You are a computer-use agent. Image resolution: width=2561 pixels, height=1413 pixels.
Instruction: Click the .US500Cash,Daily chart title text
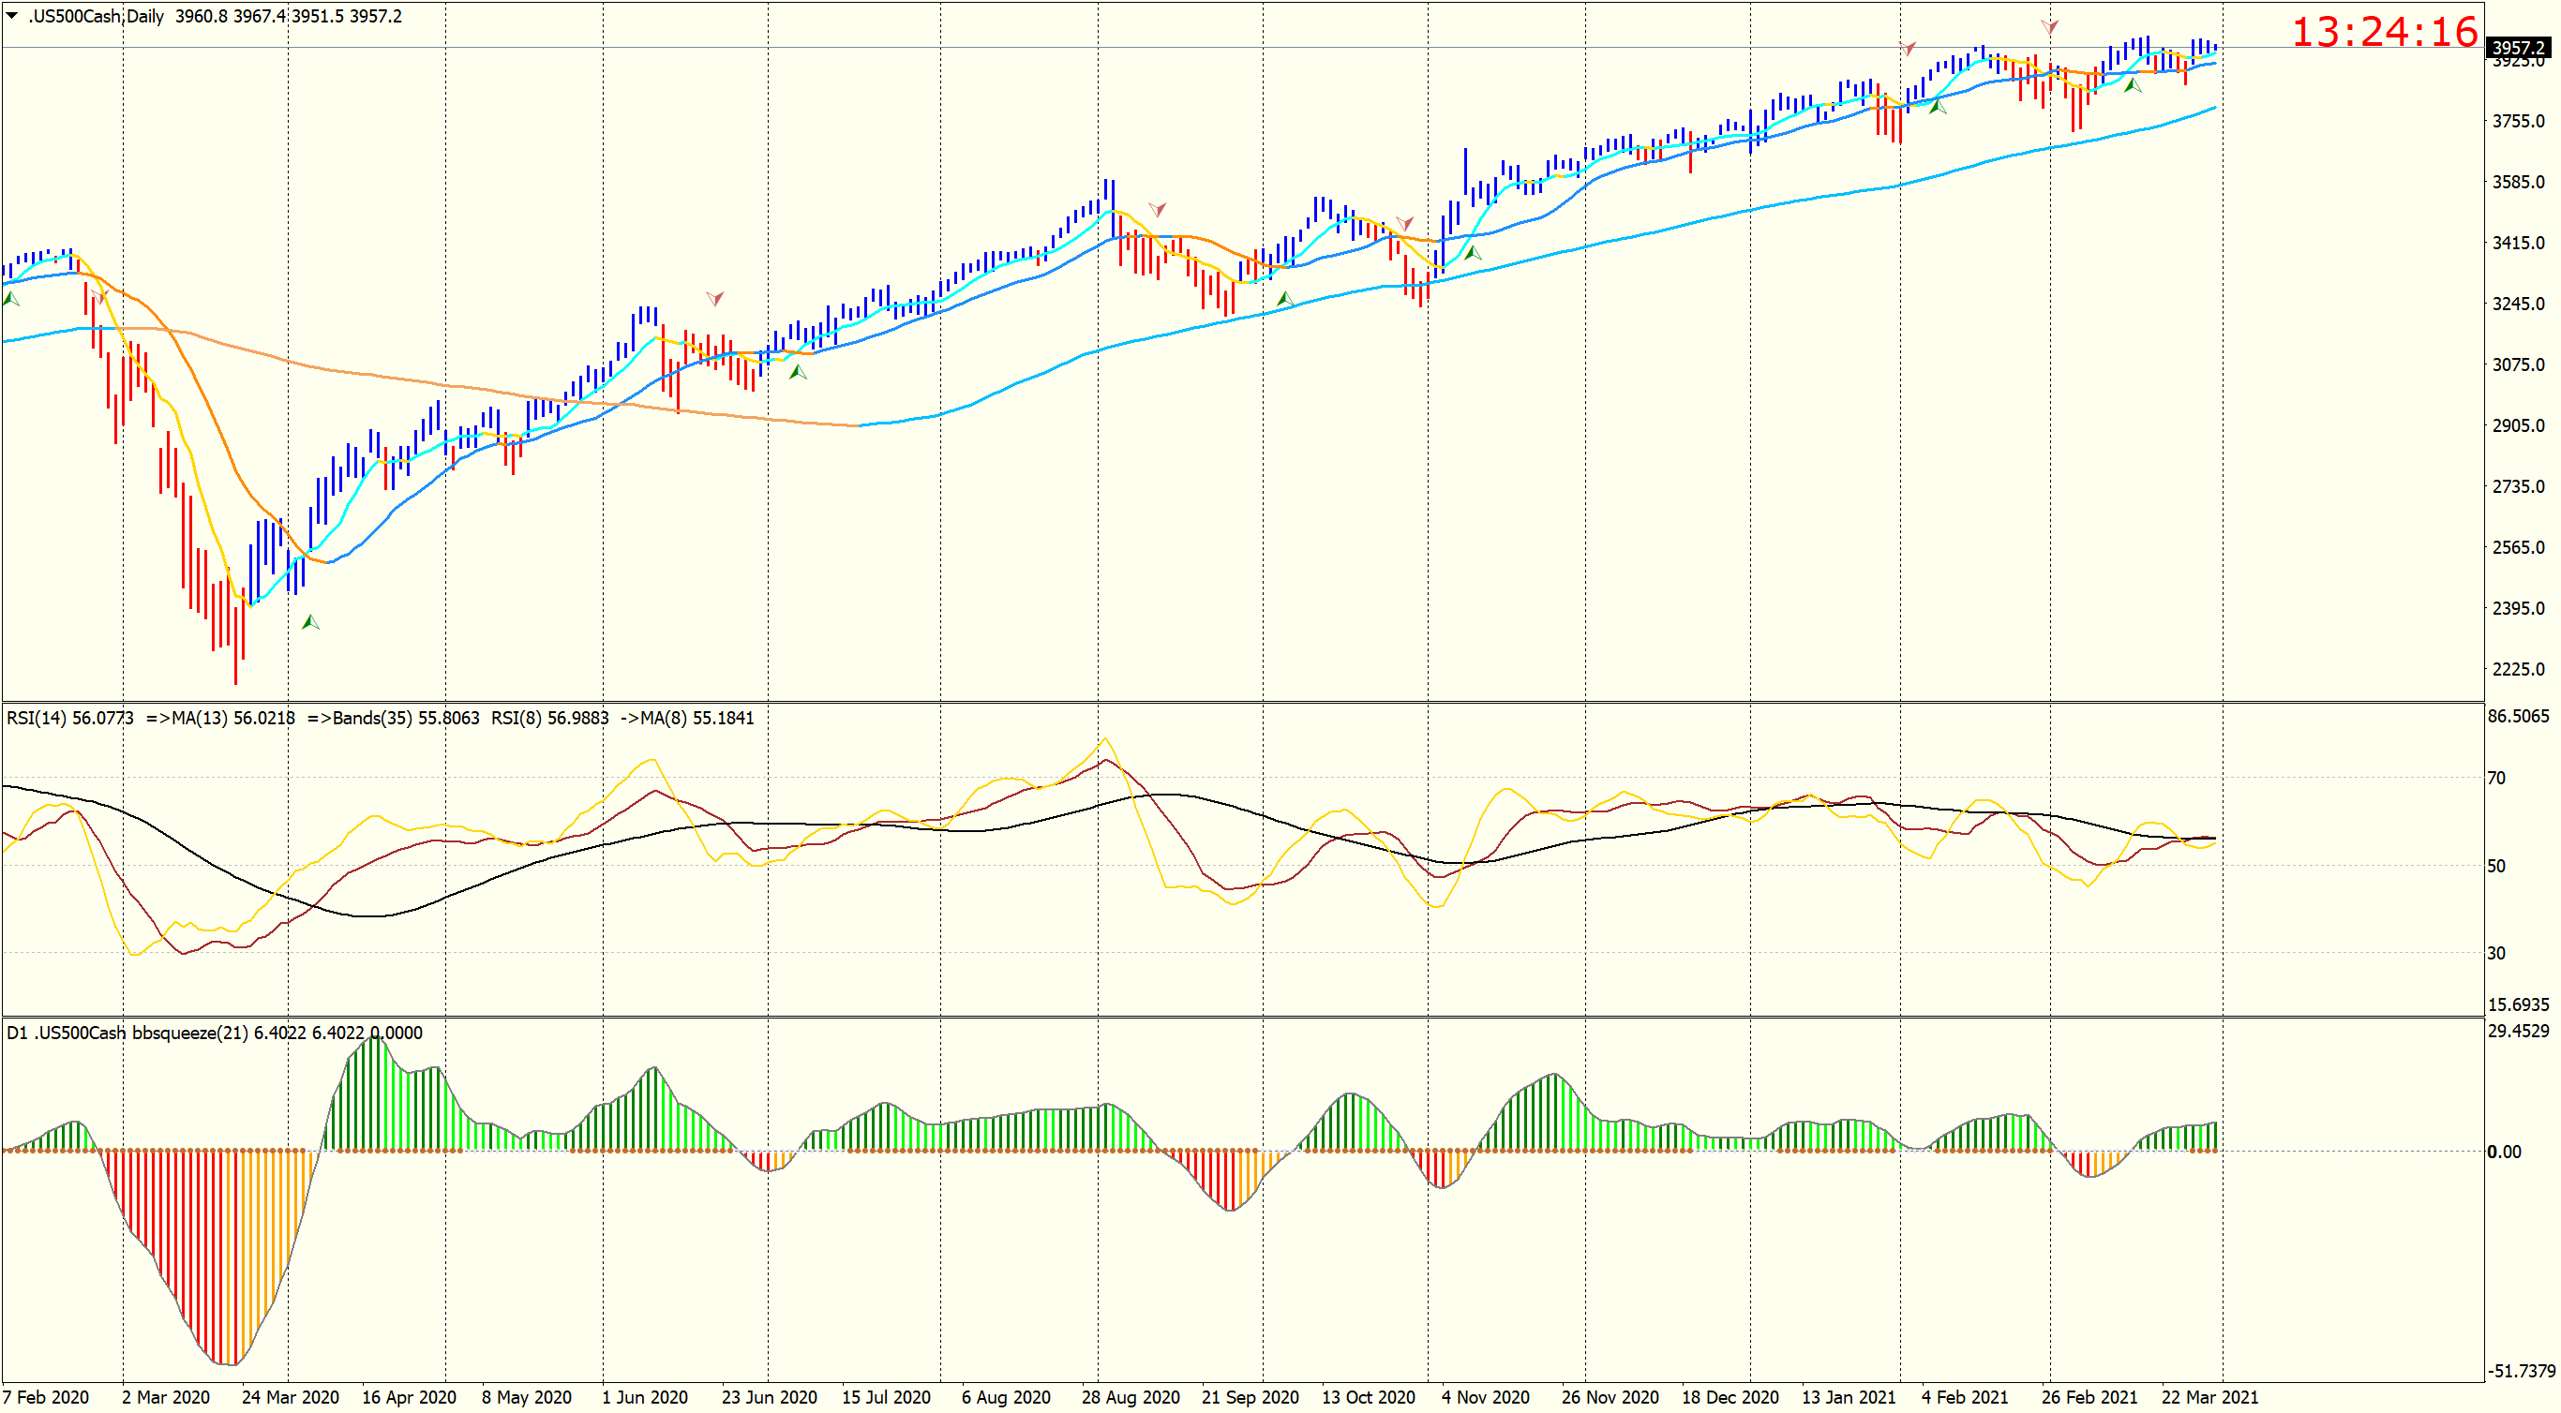pyautogui.click(x=97, y=16)
